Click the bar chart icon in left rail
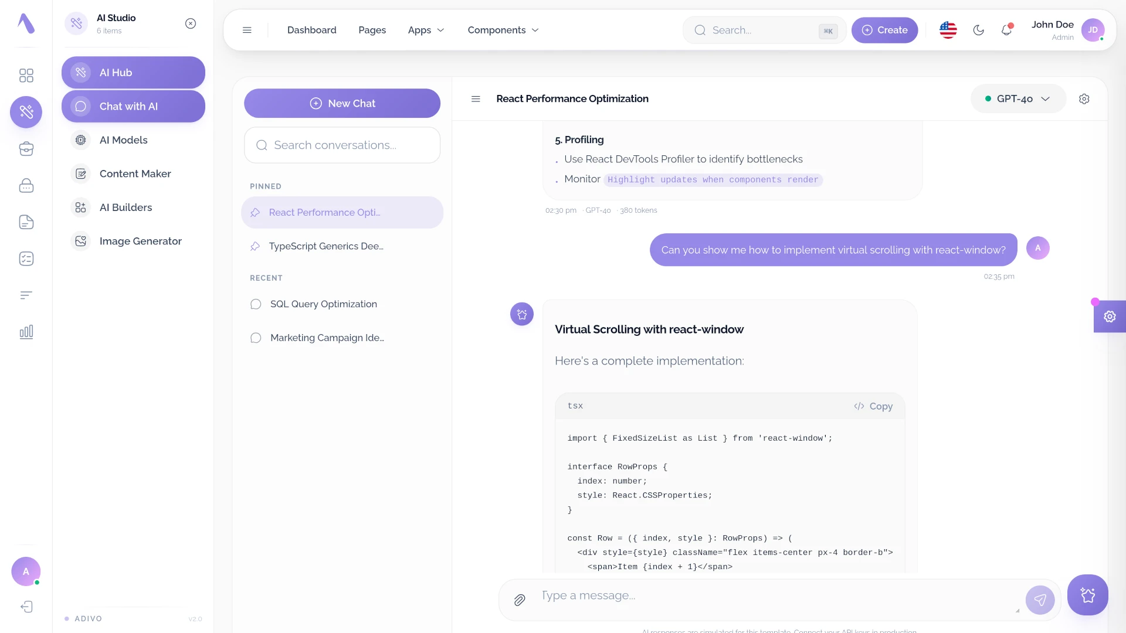 (x=26, y=332)
